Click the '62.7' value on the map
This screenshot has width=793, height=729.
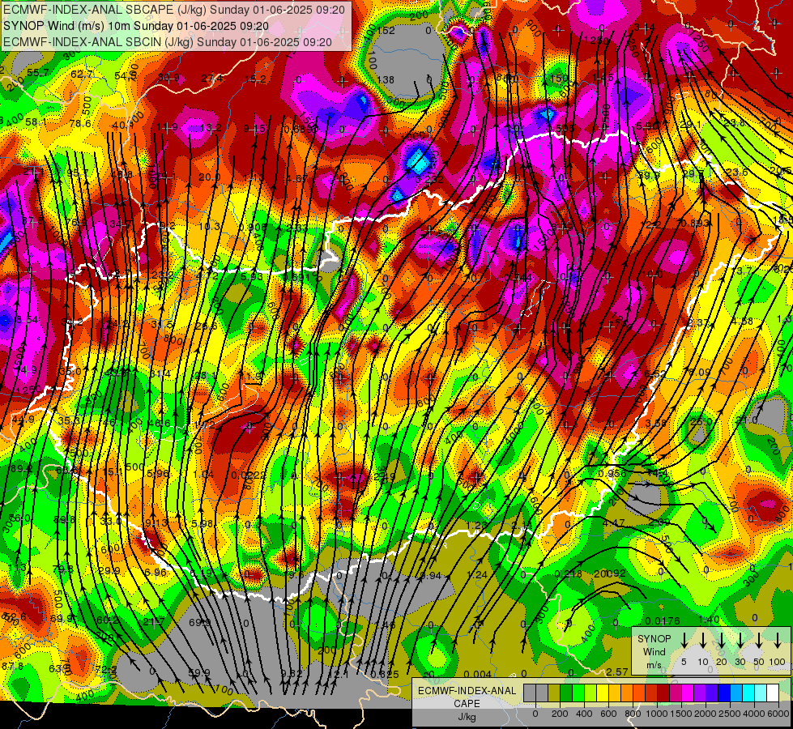82,75
